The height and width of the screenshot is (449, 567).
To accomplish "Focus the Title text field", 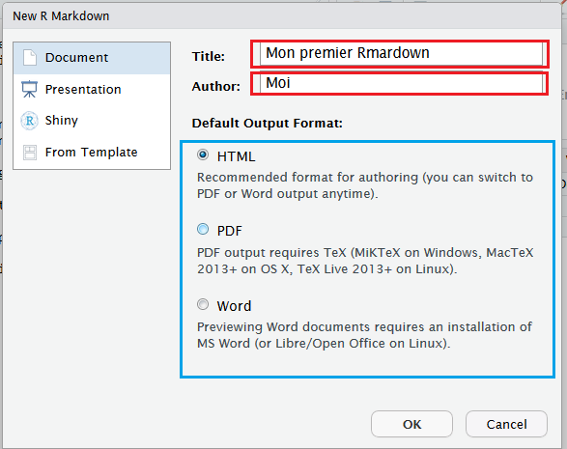I will (x=401, y=54).
